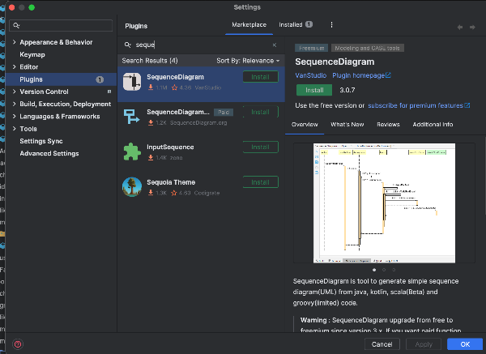Screen dimensions: 486x354
Task: Click the SequenceDiagram plugin icon in results
Action: (x=132, y=82)
